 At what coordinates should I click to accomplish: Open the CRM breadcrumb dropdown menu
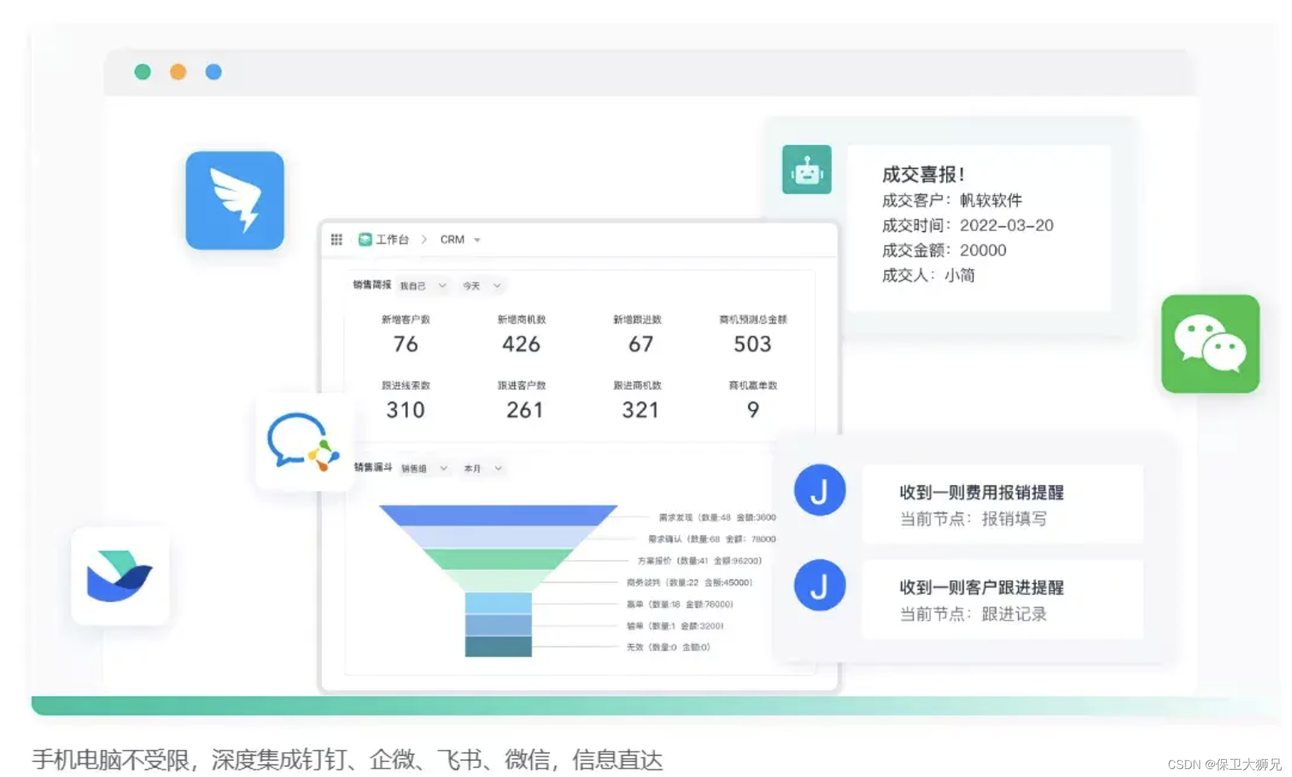[x=477, y=240]
